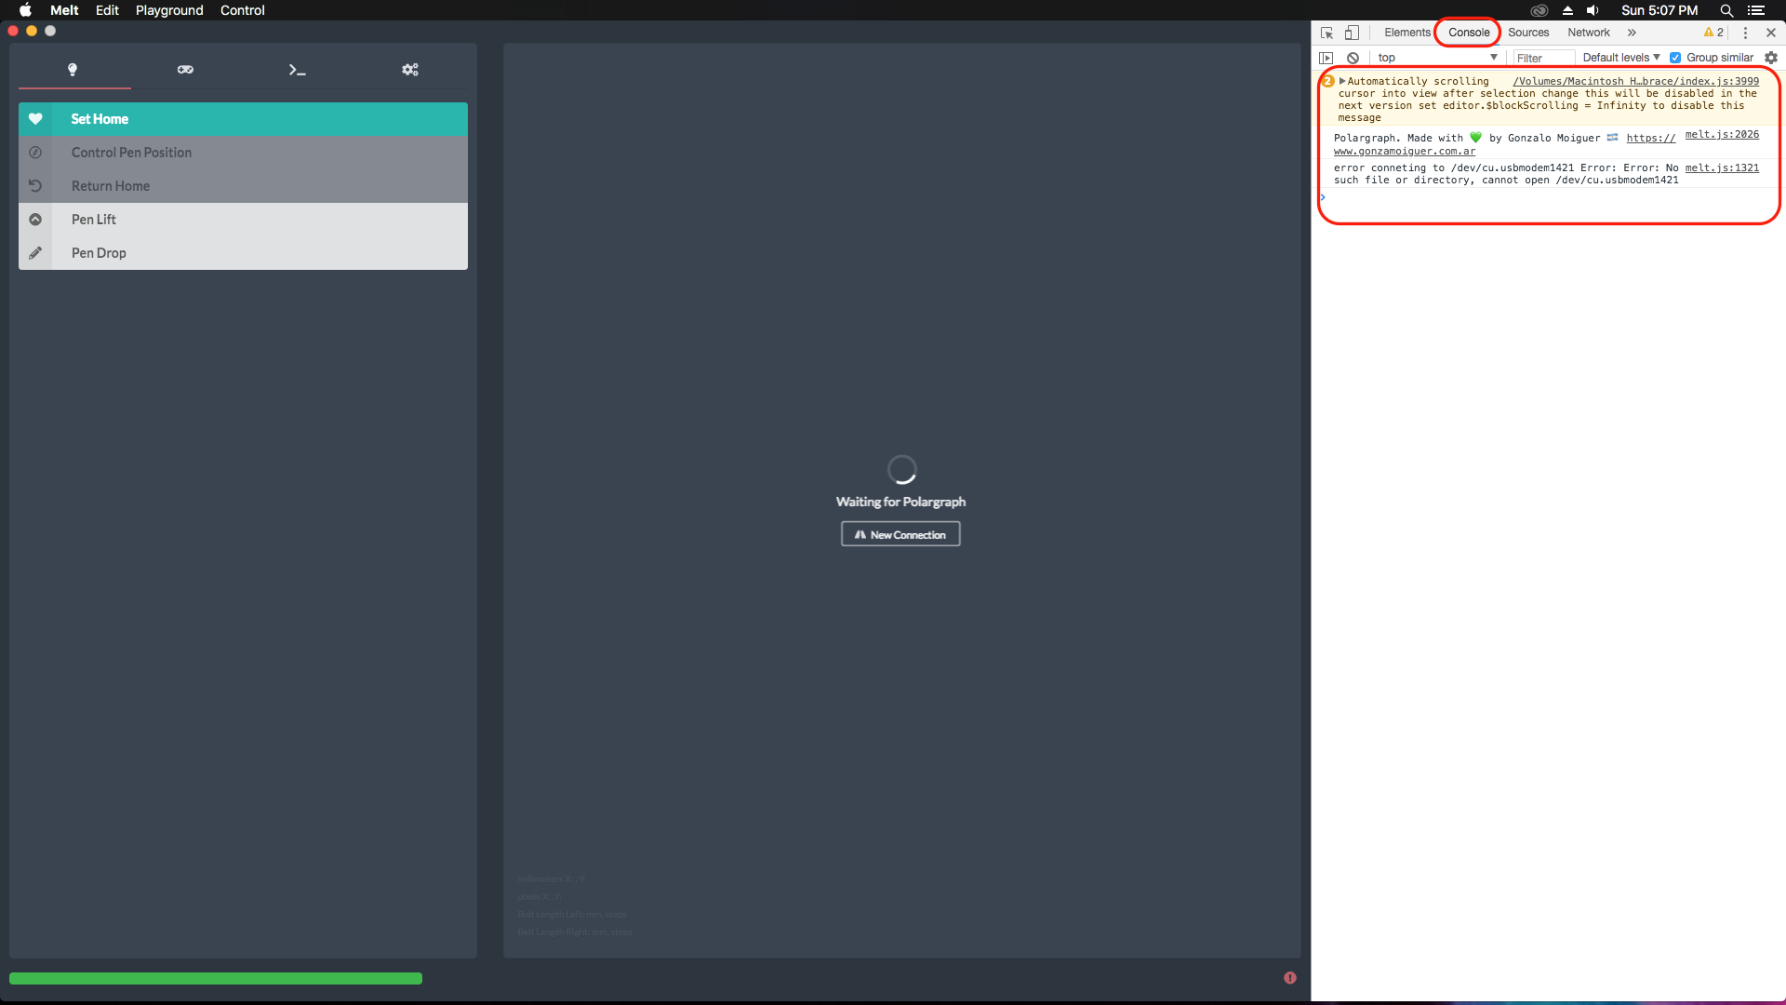Click the green progress bar at bottom
1786x1005 pixels.
214,978
